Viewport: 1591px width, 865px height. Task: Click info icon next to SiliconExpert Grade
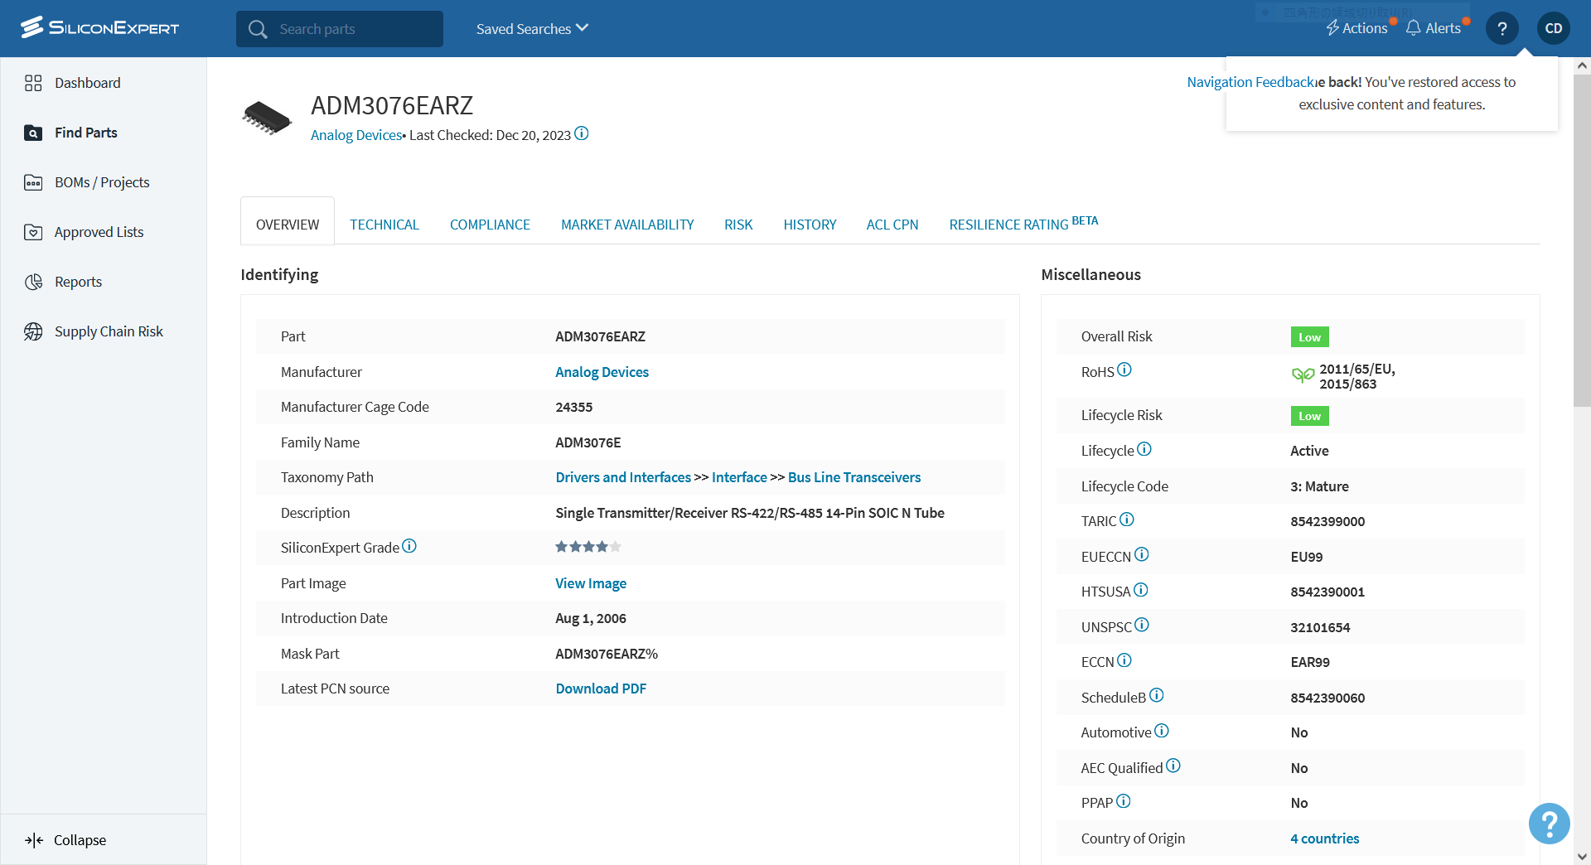point(409,546)
